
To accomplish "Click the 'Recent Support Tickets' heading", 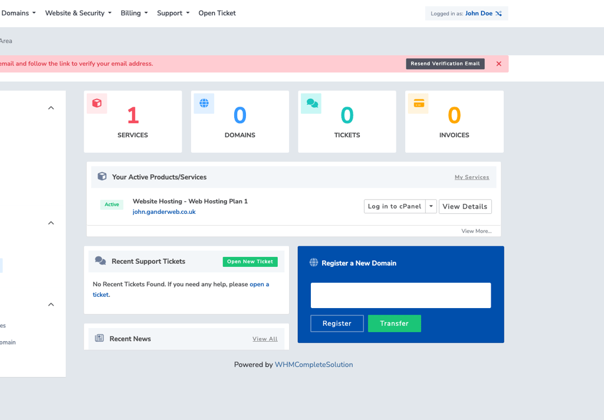I will point(148,261).
